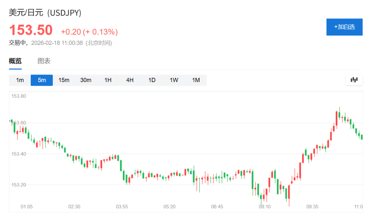This screenshot has width=370, height=216.
Task: Select the 1m timeframe
Action: click(x=20, y=80)
